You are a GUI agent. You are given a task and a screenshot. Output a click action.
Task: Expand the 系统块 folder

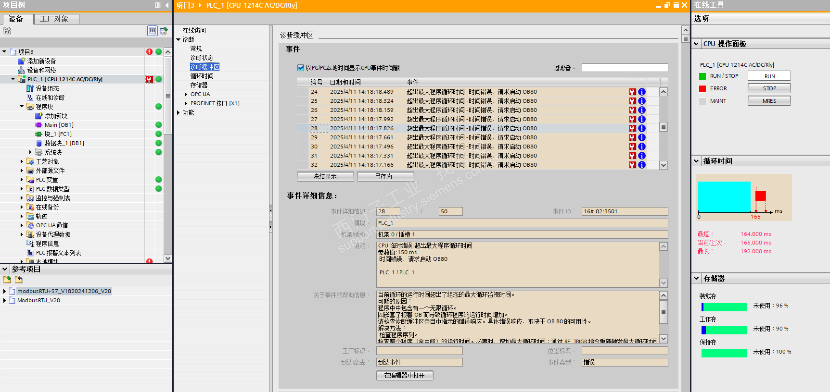(30, 152)
